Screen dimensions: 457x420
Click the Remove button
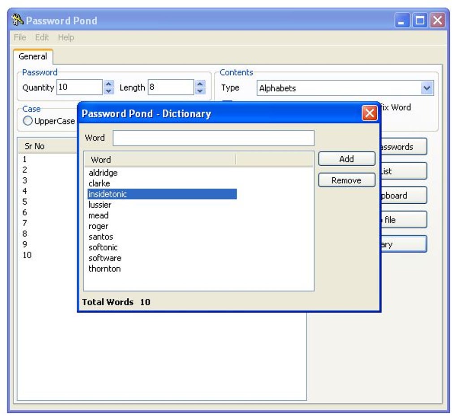(x=346, y=180)
